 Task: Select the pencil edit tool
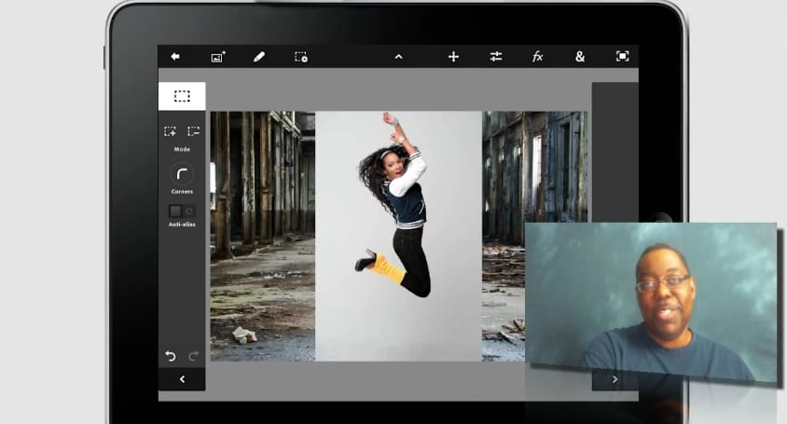(x=259, y=57)
